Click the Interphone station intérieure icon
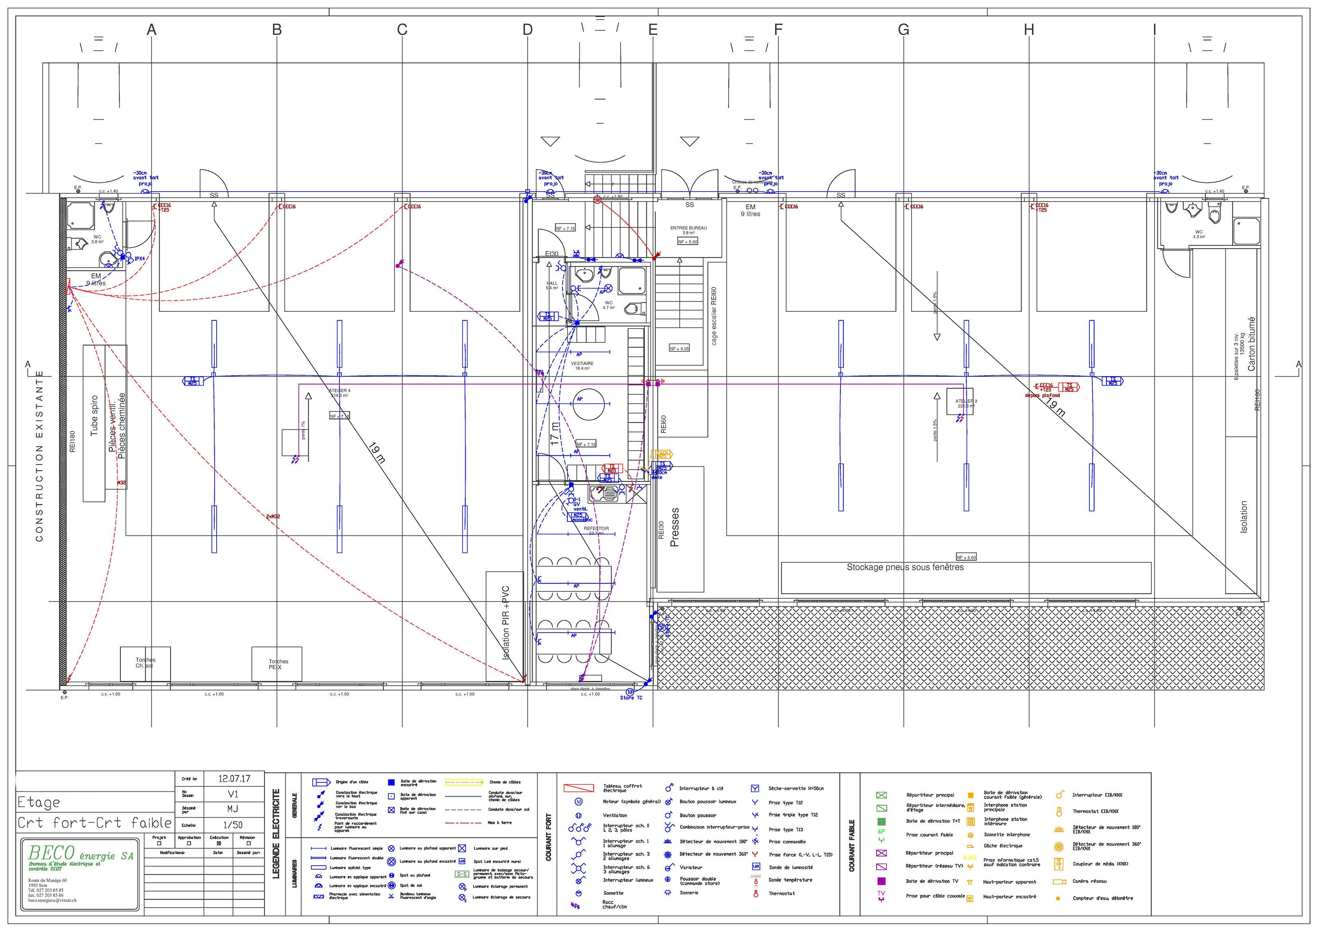Screen dimensions: 1318x931 tap(971, 821)
